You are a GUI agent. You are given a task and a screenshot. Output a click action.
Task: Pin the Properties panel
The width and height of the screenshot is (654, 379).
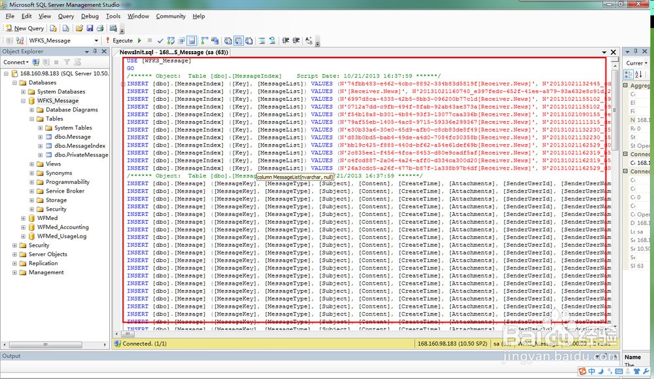click(x=636, y=51)
